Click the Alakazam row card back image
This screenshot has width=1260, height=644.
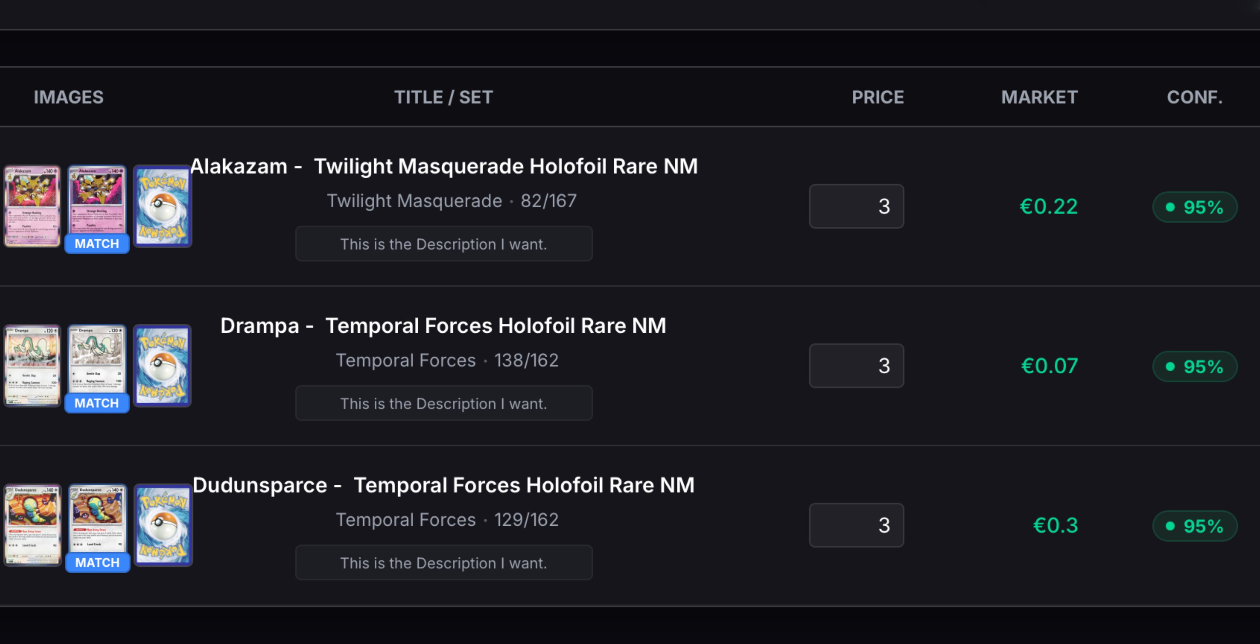(163, 205)
